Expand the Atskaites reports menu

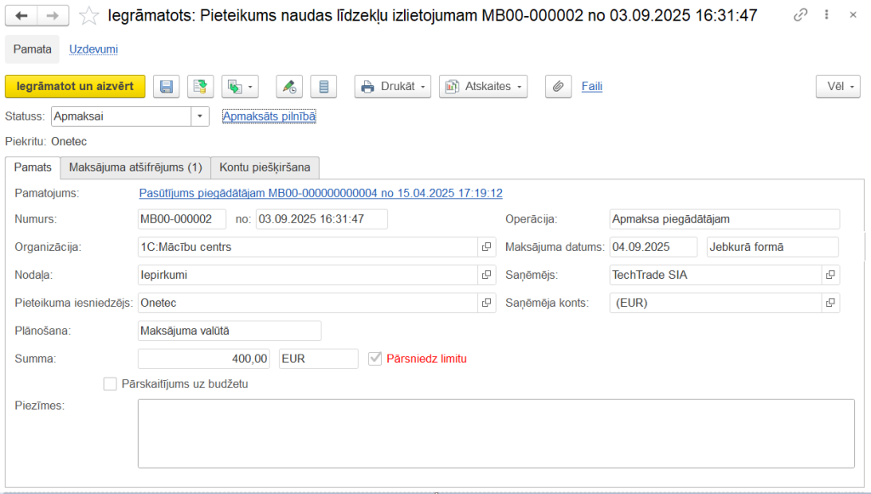(483, 86)
